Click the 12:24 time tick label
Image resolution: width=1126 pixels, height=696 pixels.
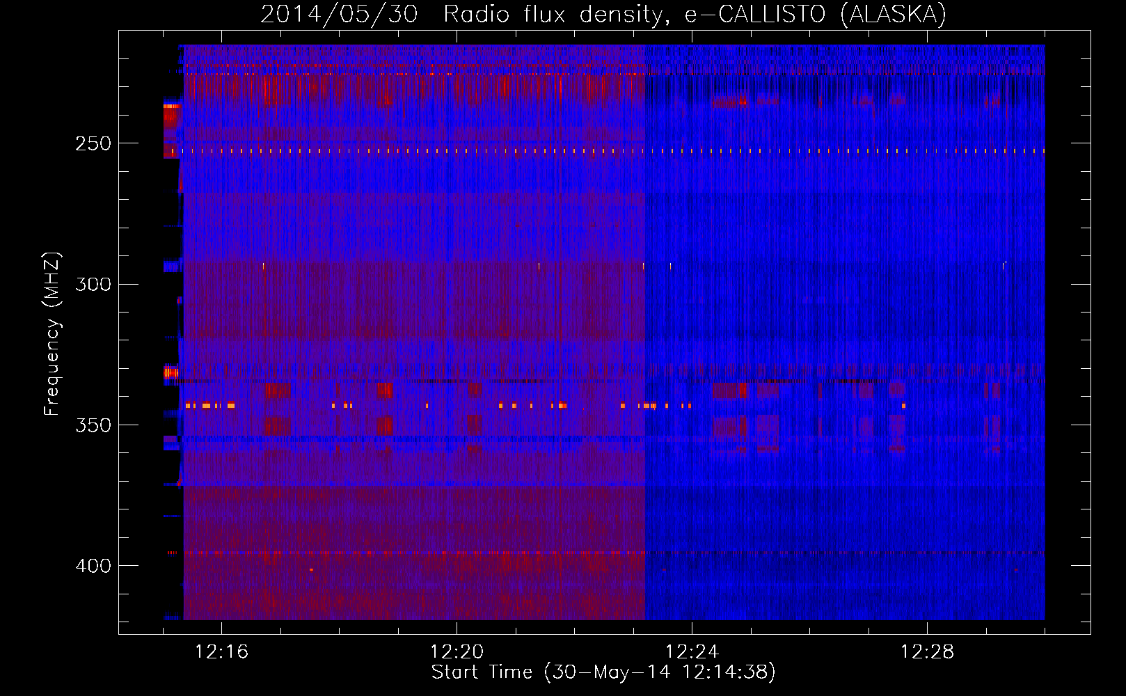[692, 652]
